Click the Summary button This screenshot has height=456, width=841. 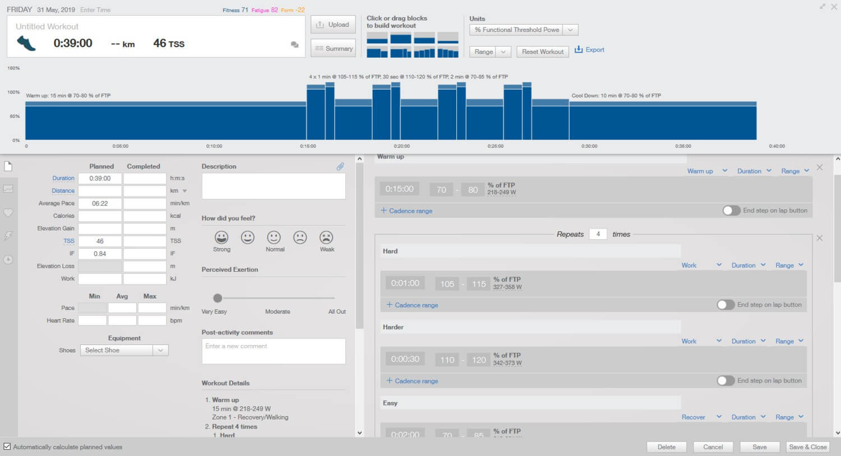pos(333,48)
